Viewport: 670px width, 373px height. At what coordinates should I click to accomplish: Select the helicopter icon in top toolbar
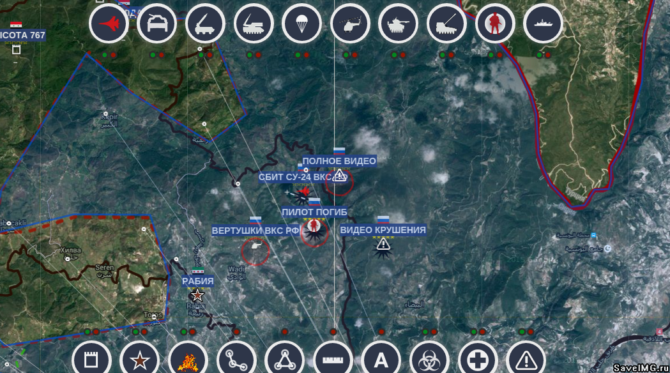[x=350, y=24]
